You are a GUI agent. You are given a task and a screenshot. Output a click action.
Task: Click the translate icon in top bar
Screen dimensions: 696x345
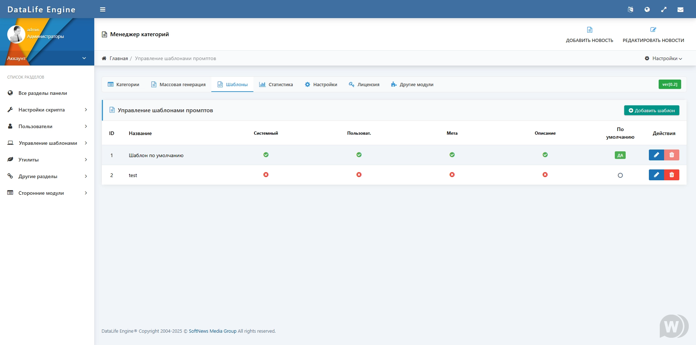tap(630, 10)
